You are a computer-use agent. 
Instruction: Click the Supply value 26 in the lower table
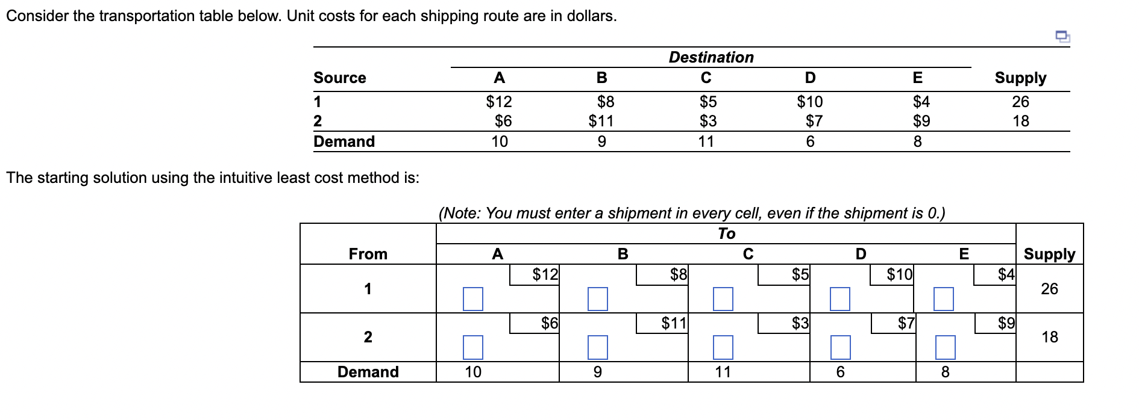coord(1050,289)
